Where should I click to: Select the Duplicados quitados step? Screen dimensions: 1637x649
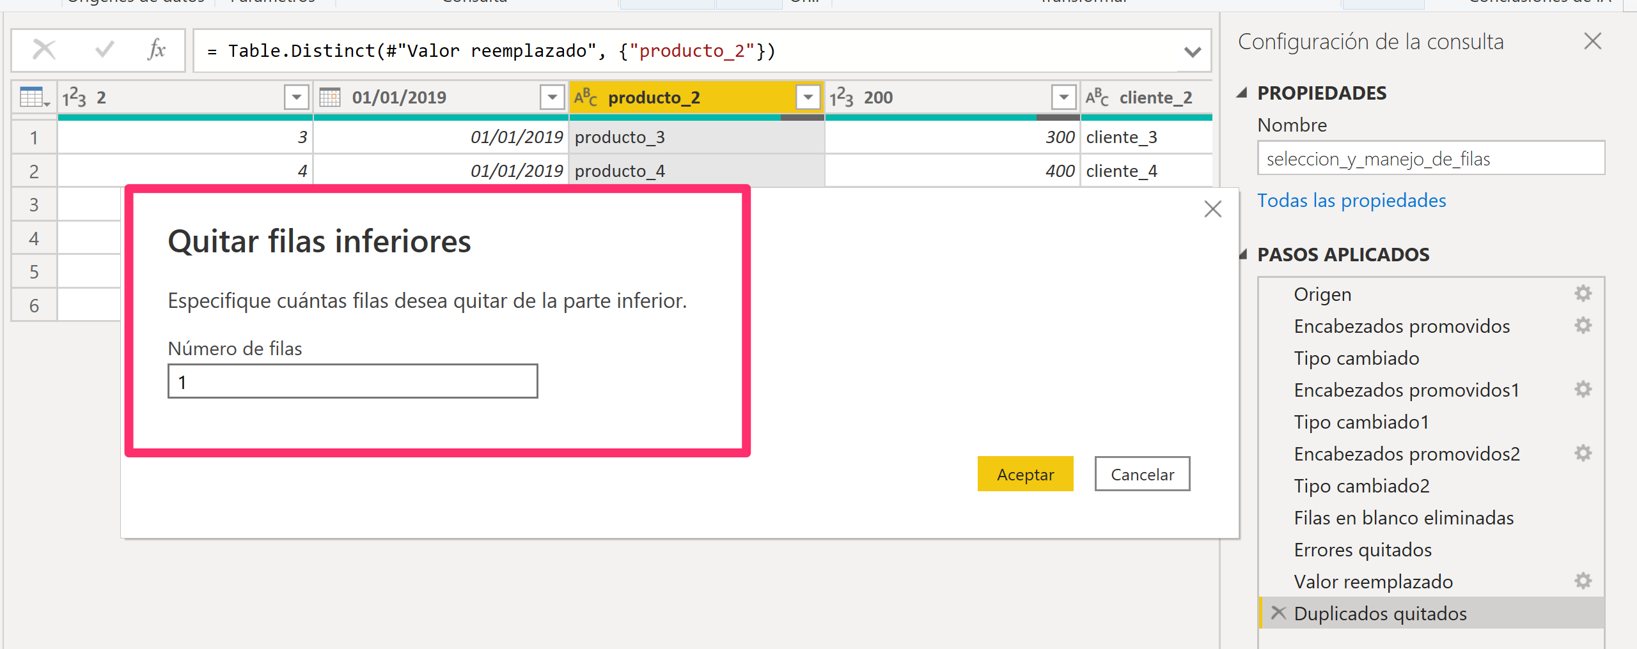pos(1431,613)
